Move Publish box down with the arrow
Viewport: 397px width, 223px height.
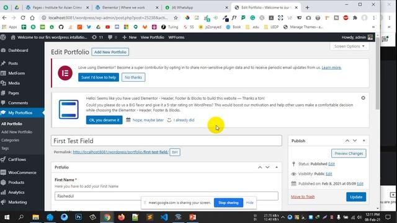click(x=355, y=141)
